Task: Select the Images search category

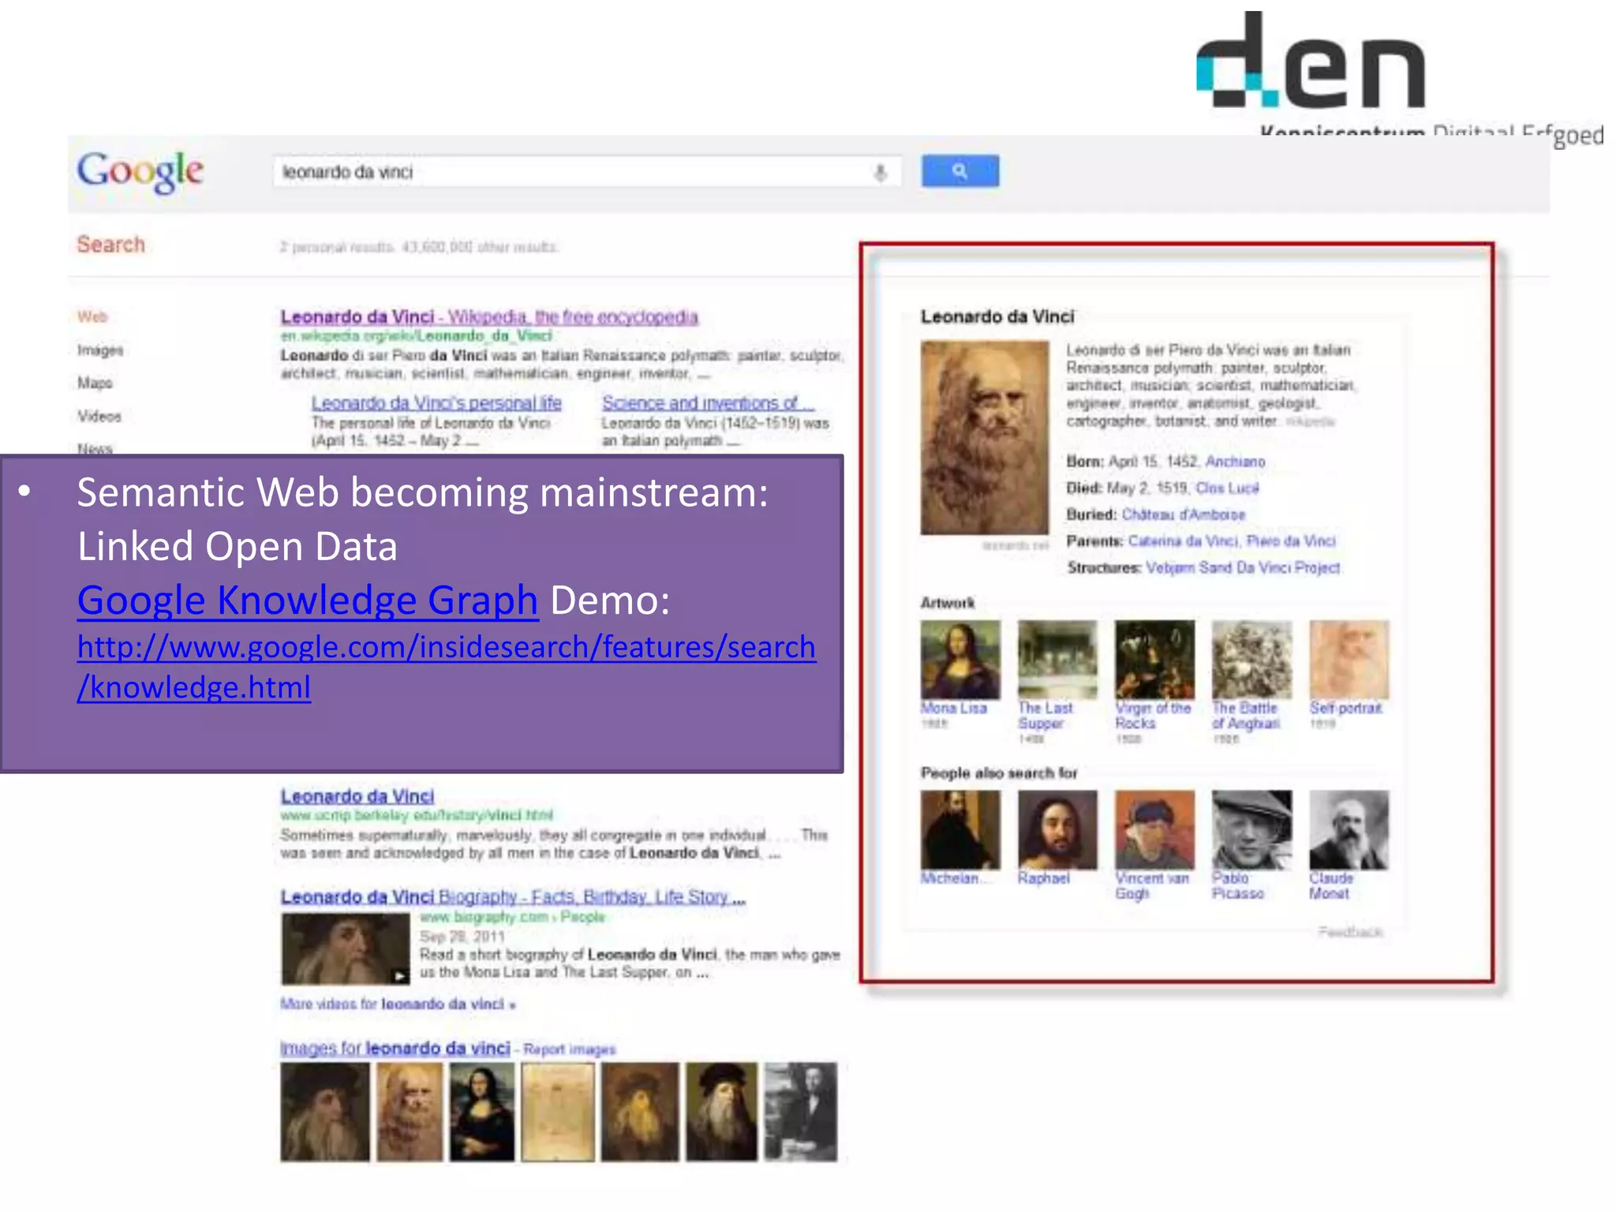Action: point(100,350)
